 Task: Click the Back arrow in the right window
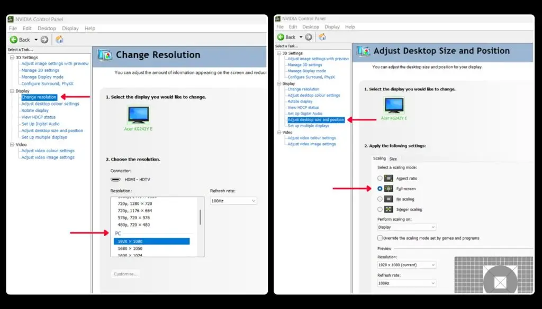click(x=281, y=37)
